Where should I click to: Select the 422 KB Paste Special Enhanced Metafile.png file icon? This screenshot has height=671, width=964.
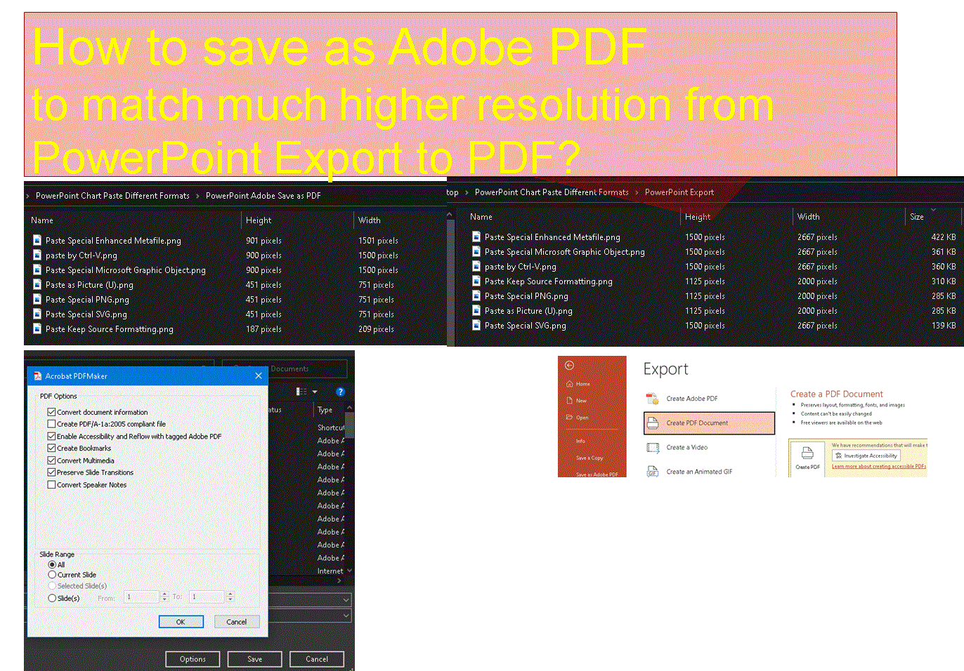tap(476, 237)
